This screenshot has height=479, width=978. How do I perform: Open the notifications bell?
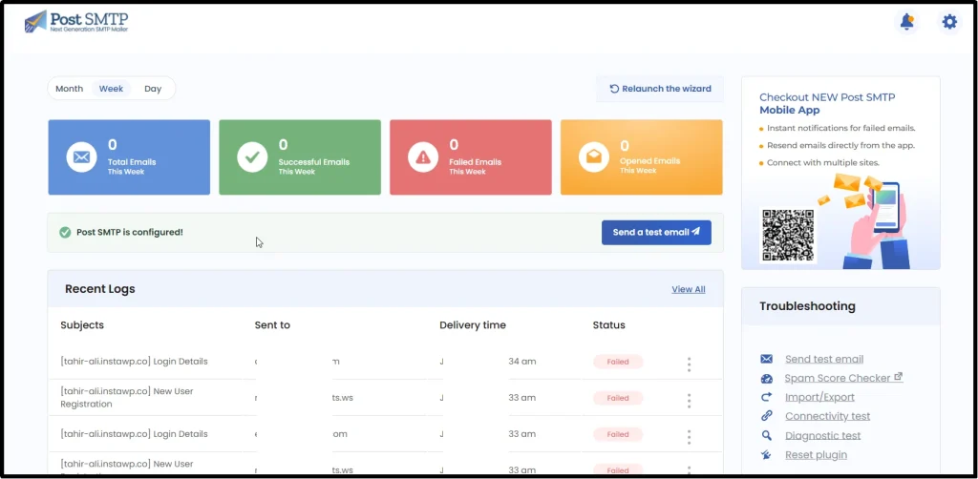pos(906,23)
